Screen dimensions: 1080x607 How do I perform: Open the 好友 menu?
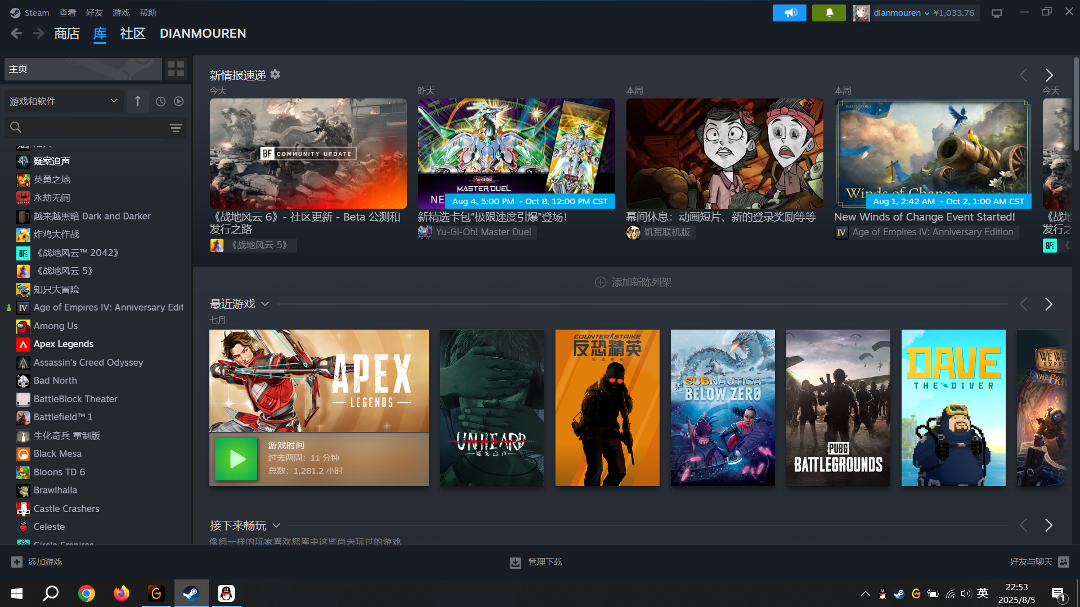point(94,13)
